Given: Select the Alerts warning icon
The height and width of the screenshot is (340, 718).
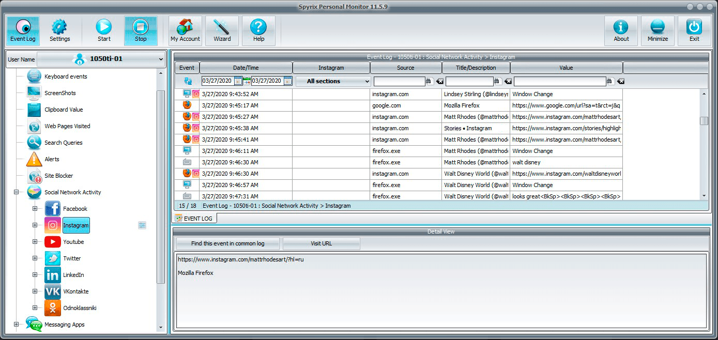Looking at the screenshot, I should click(34, 159).
